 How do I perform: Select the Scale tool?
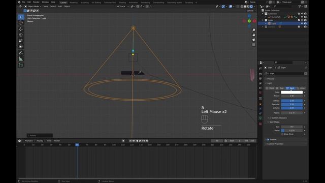[21, 41]
